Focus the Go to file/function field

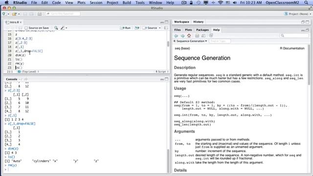click(63, 14)
